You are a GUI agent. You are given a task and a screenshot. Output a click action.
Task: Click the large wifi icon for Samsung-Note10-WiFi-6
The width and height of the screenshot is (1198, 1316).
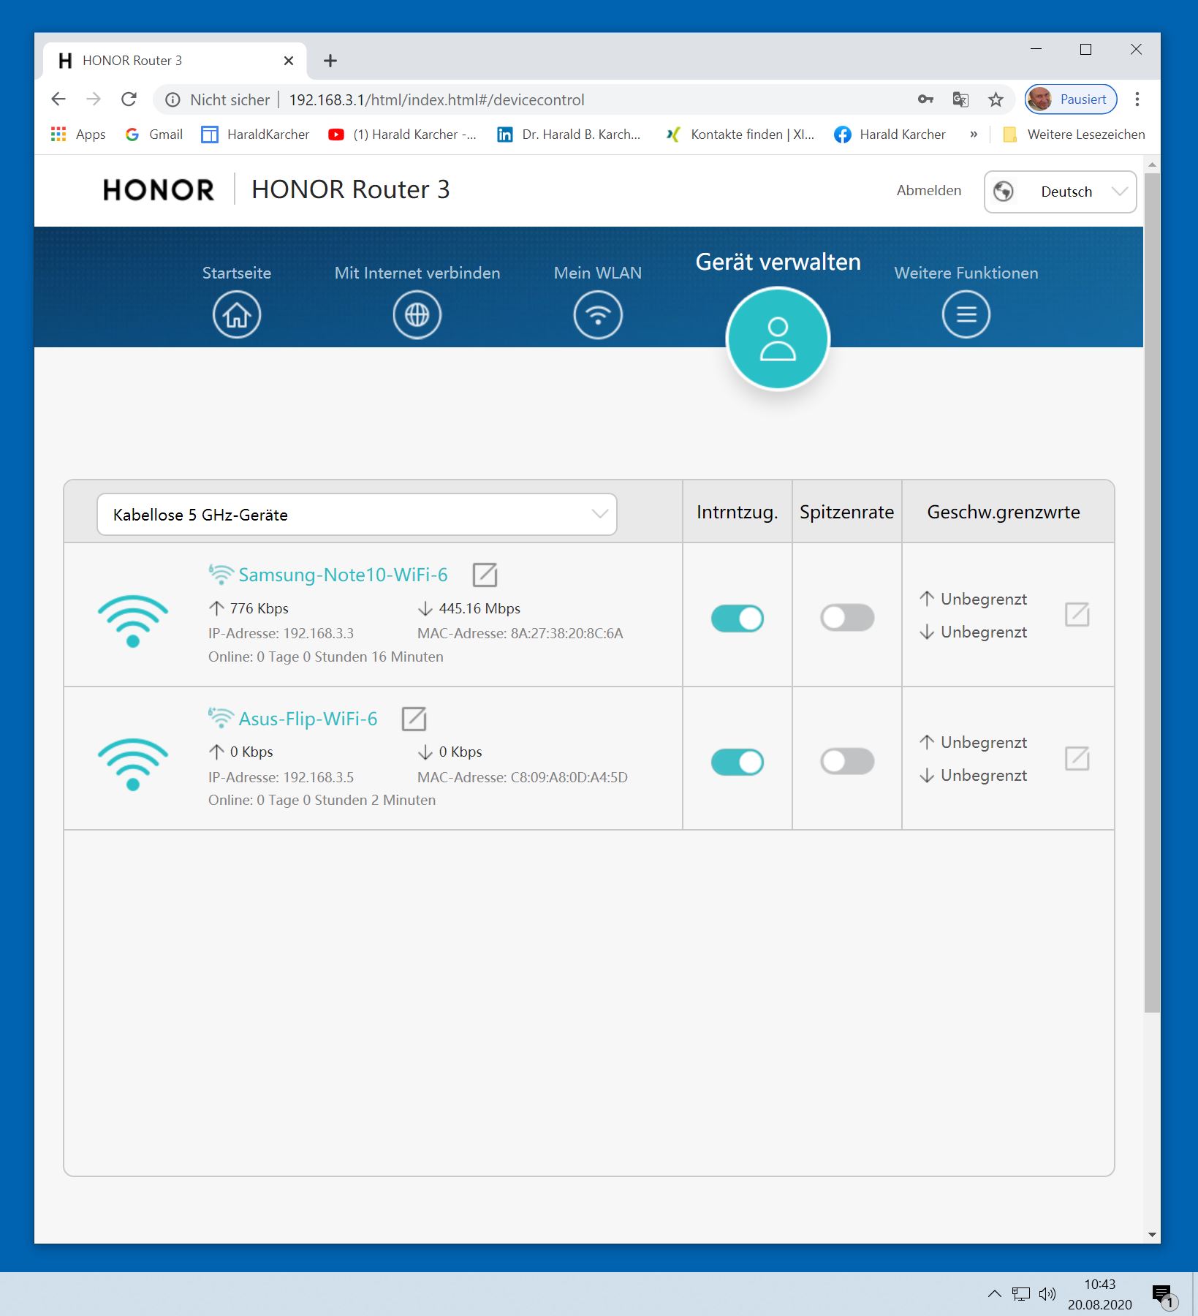132,620
